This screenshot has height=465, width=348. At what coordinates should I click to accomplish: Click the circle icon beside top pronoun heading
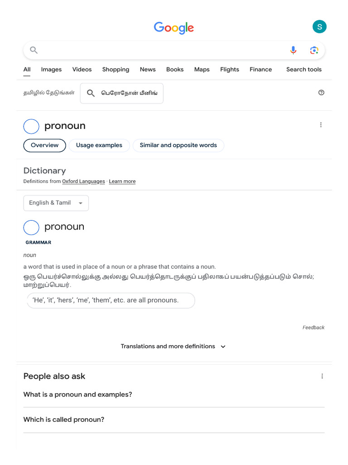click(x=31, y=126)
